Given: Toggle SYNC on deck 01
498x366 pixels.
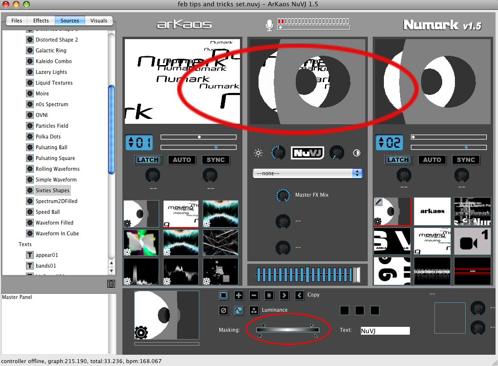Looking at the screenshot, I should pyautogui.click(x=215, y=160).
